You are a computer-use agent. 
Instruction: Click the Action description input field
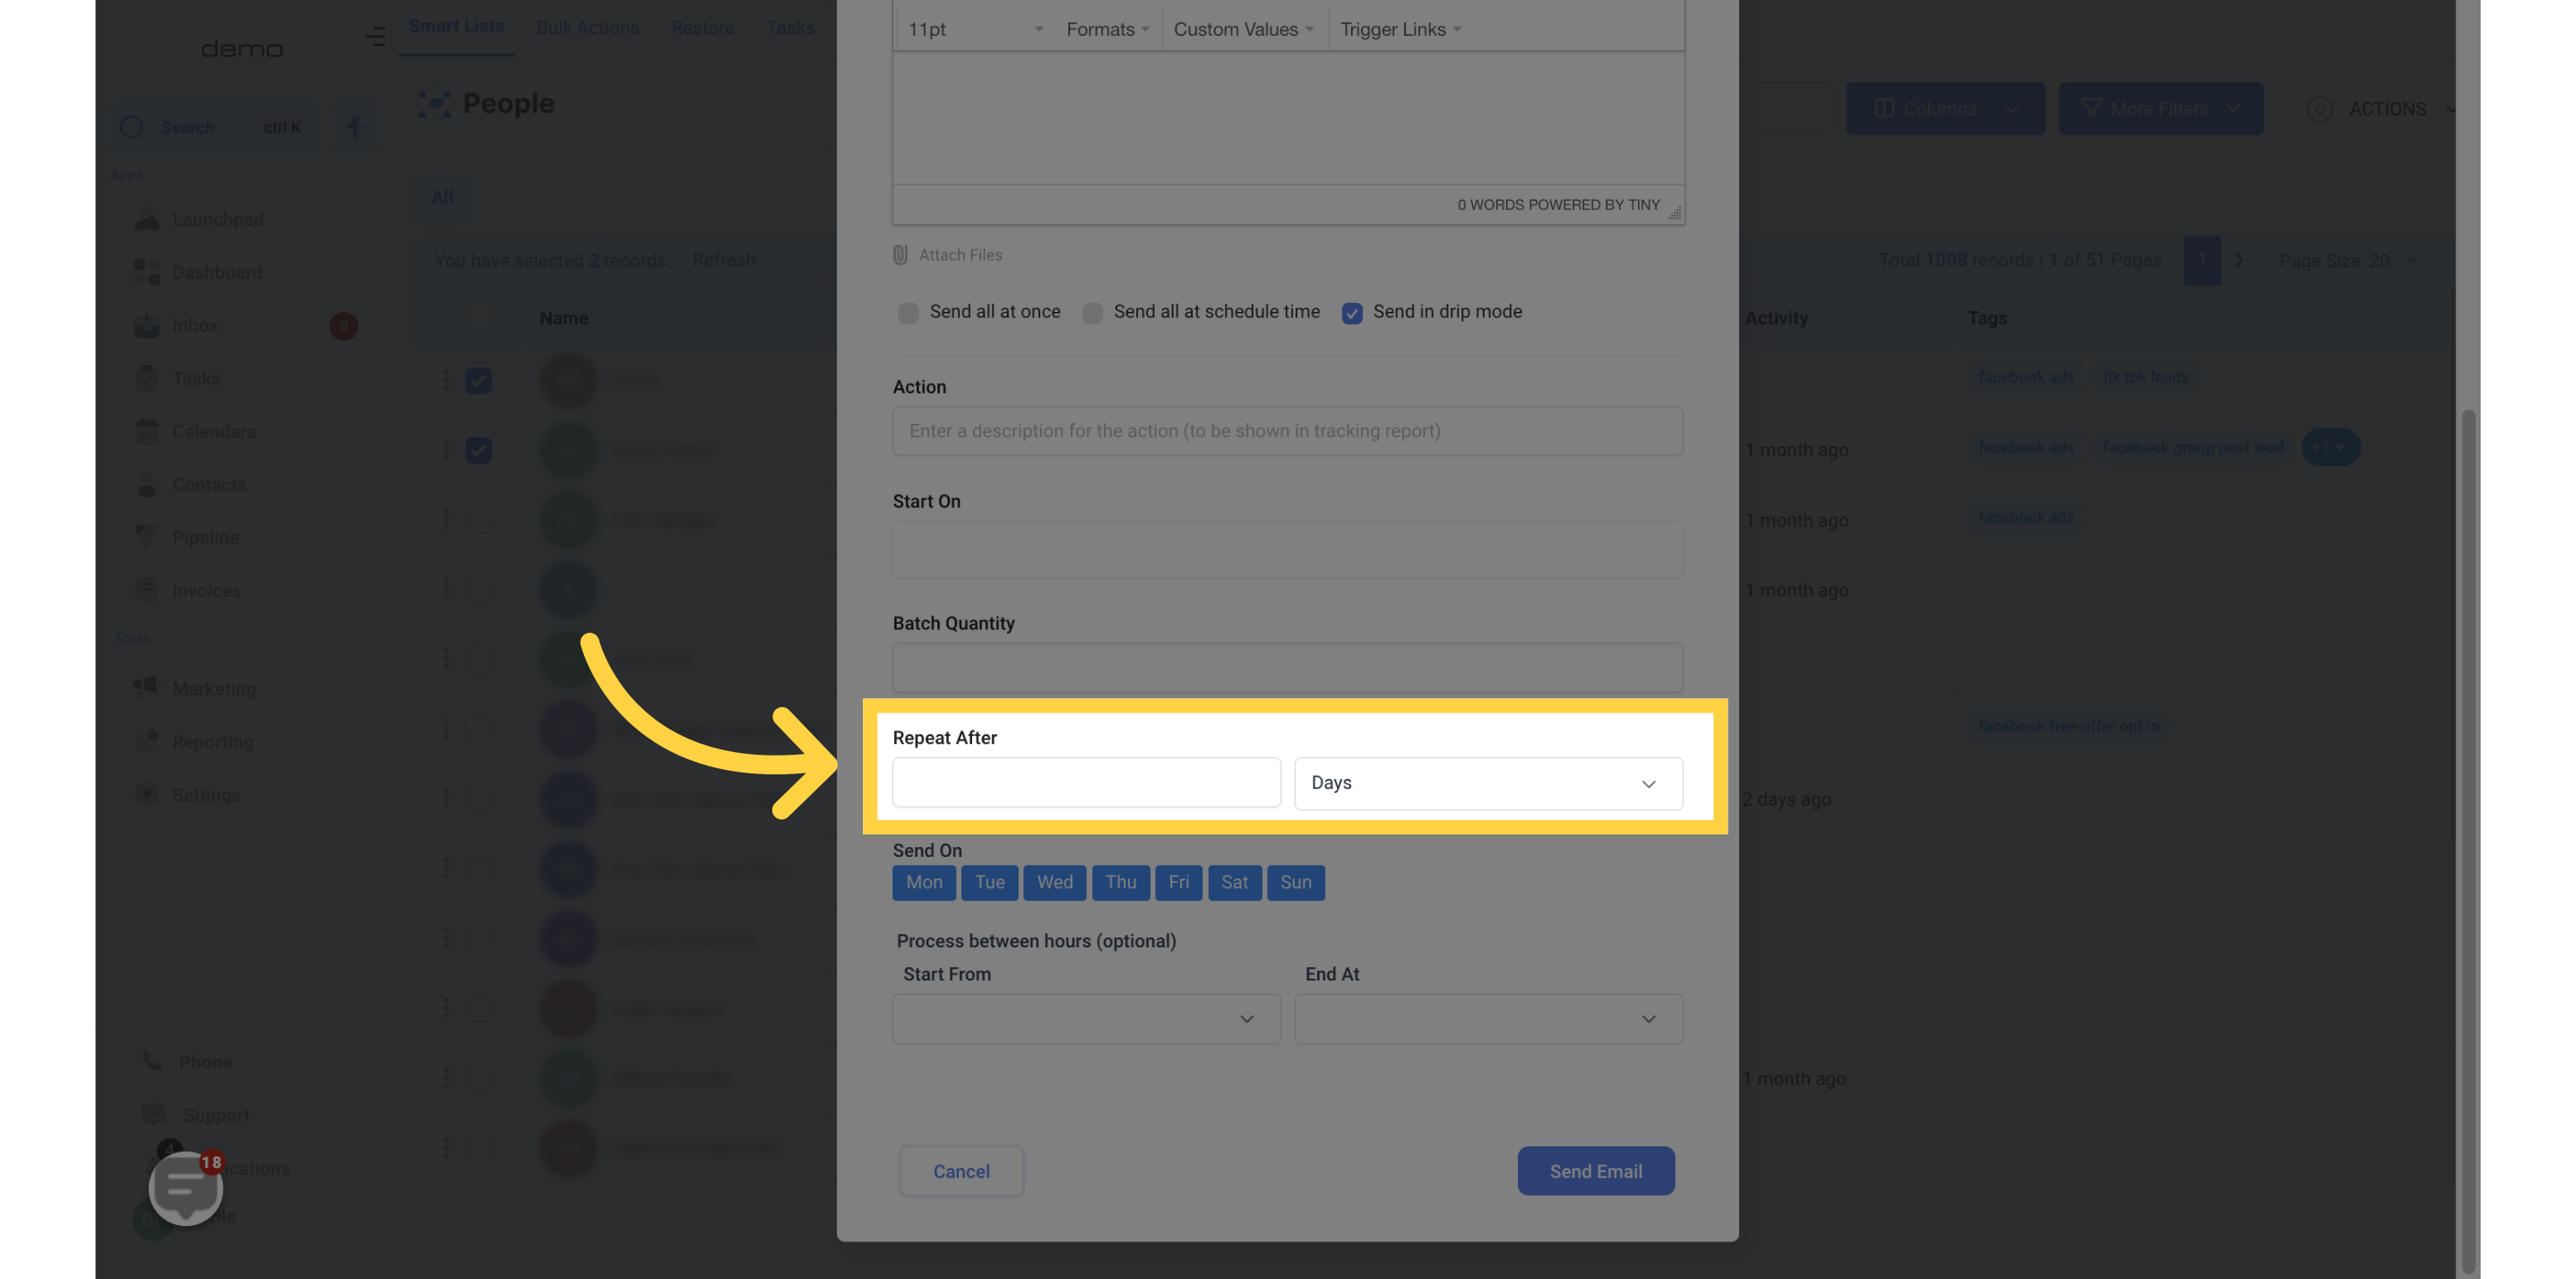click(x=1287, y=431)
